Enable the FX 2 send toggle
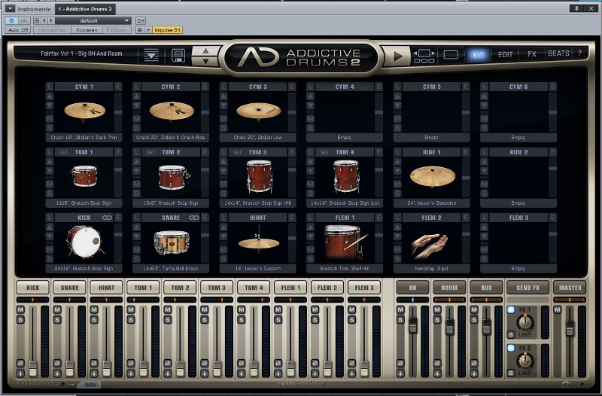 (x=511, y=348)
